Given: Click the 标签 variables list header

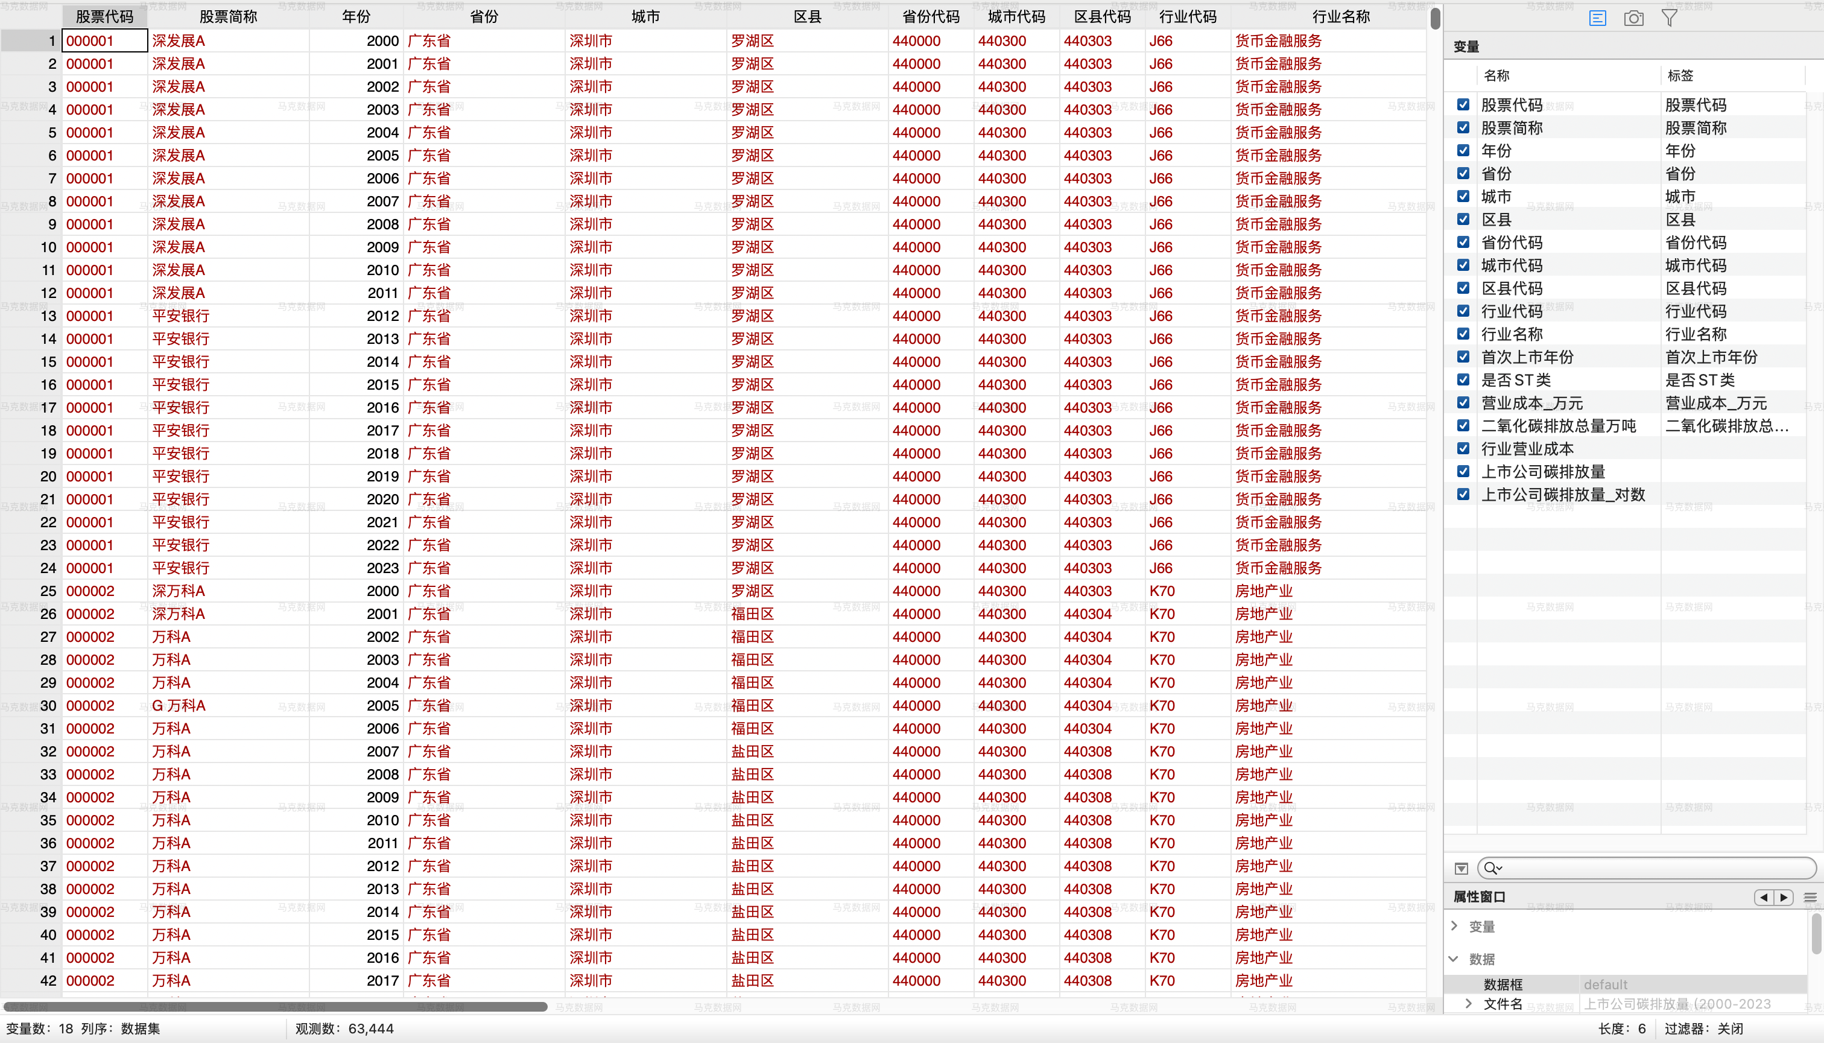Looking at the screenshot, I should click(1680, 75).
